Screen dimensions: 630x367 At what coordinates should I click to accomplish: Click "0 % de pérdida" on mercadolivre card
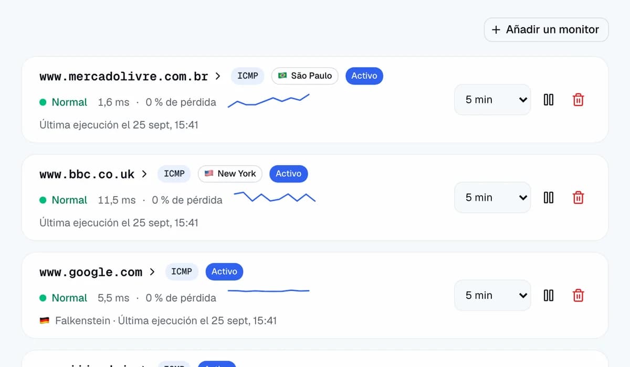click(181, 102)
